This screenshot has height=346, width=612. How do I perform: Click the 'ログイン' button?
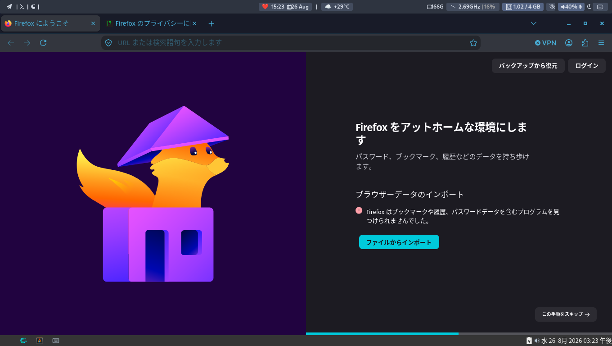tap(587, 66)
